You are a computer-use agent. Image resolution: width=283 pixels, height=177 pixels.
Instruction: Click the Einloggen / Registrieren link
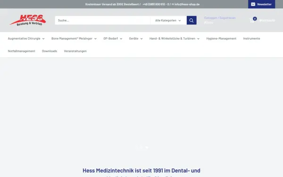(220, 18)
